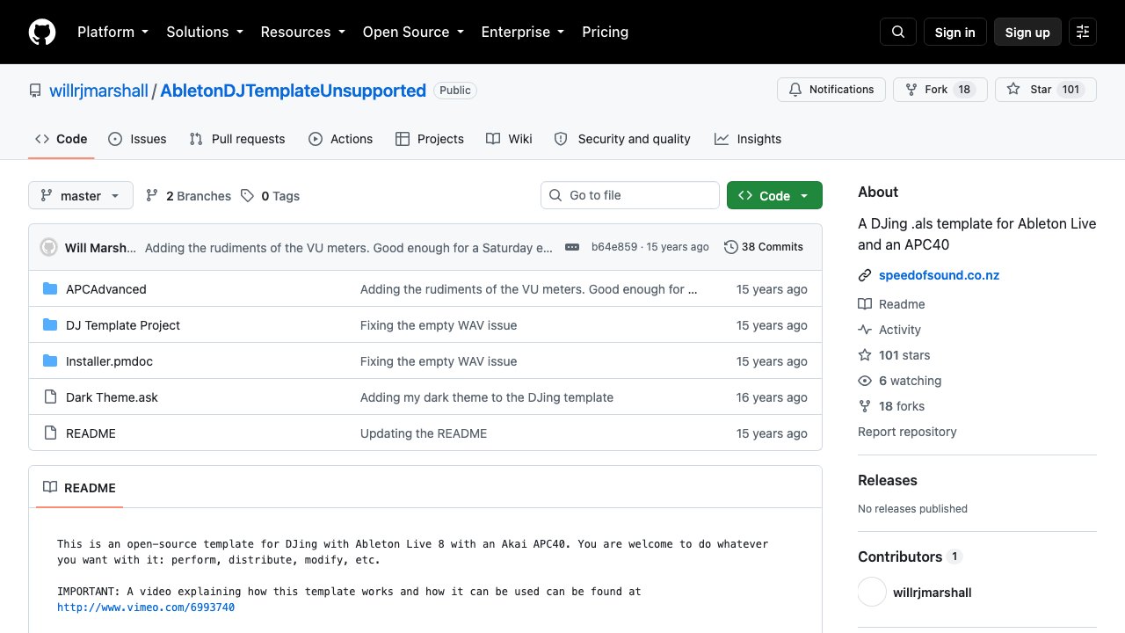Open the AbletonDJTemplateUnsupported repository link
Viewport: 1125px width, 633px height.
tap(293, 91)
